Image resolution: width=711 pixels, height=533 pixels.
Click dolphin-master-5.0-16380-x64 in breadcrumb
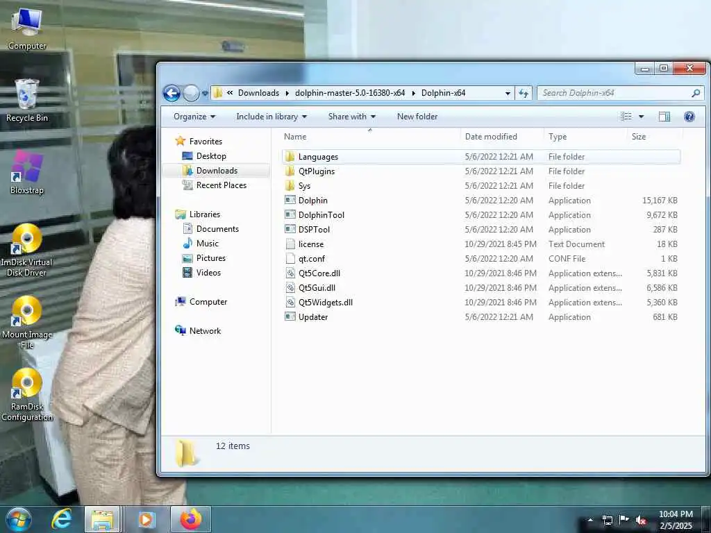coord(350,93)
